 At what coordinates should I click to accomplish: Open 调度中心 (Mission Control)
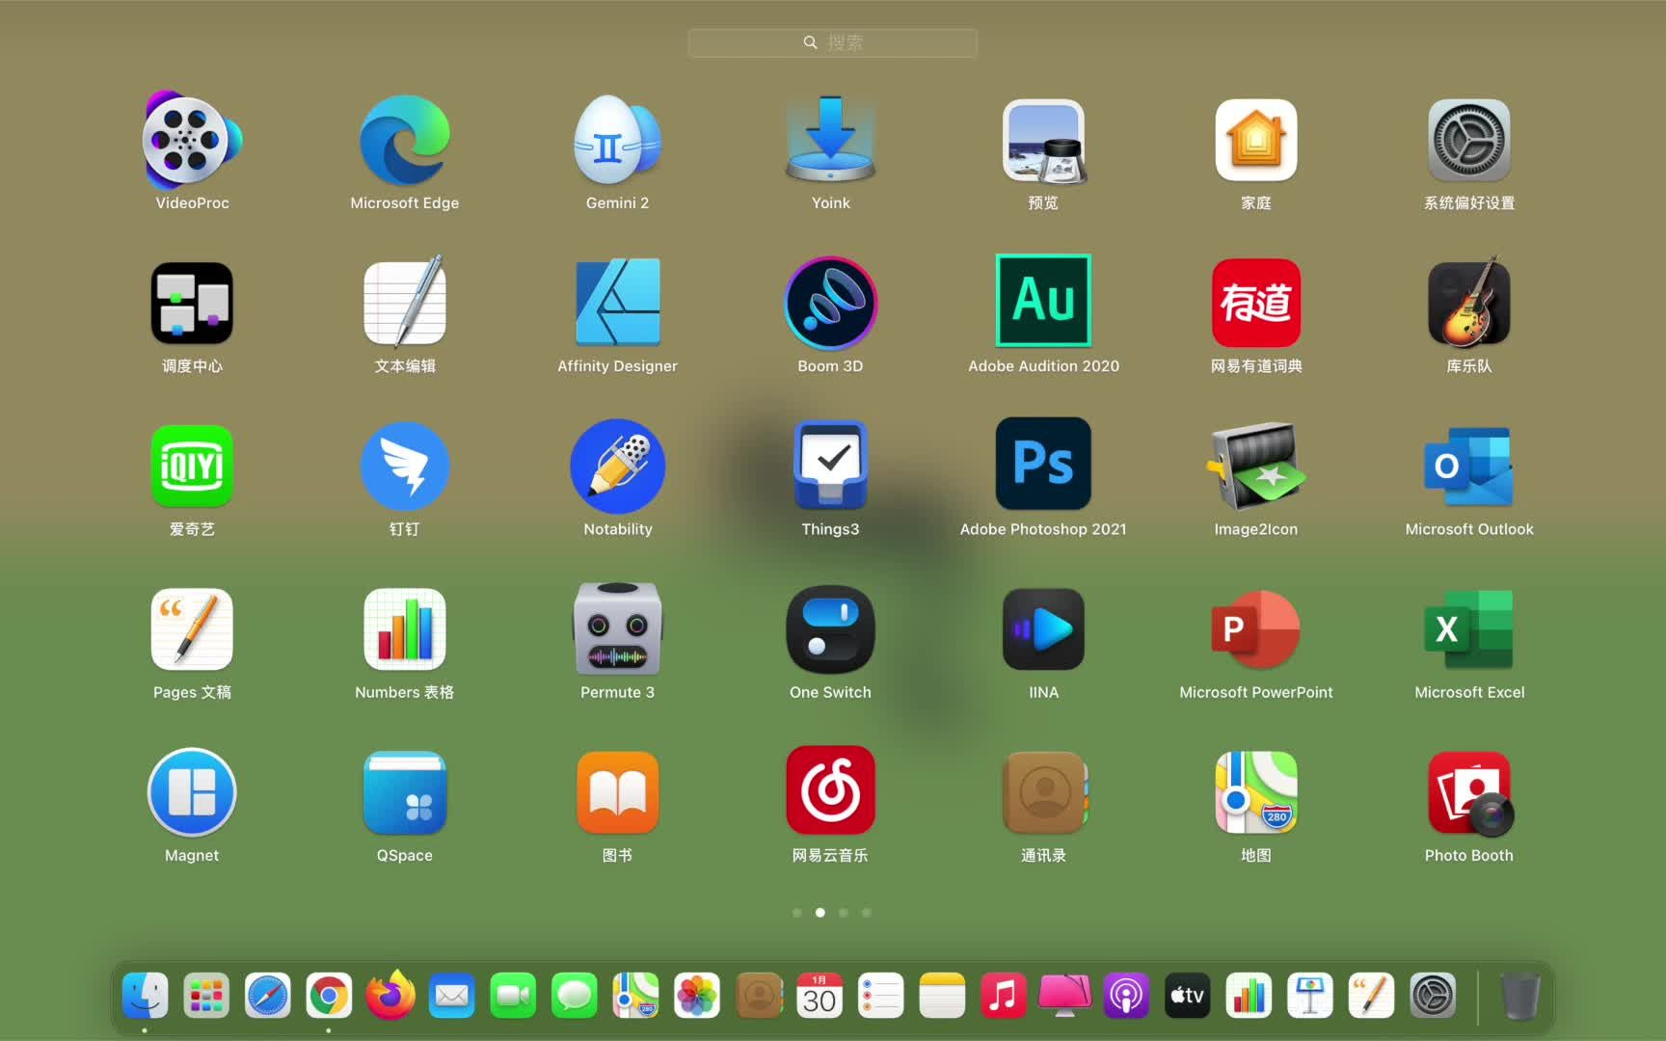click(x=192, y=304)
